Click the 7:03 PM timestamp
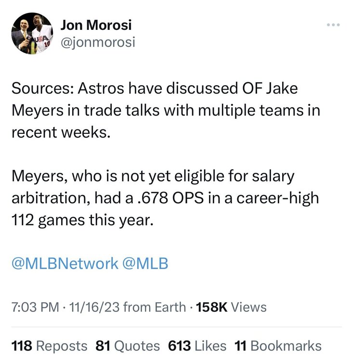 point(33,307)
